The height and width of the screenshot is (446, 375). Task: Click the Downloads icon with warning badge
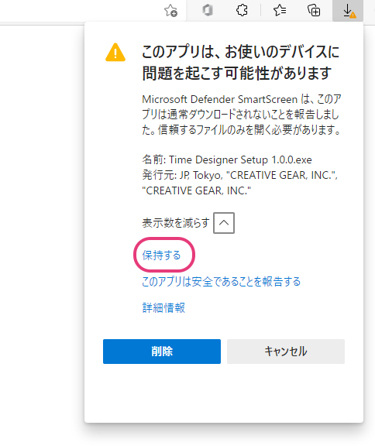[348, 11]
